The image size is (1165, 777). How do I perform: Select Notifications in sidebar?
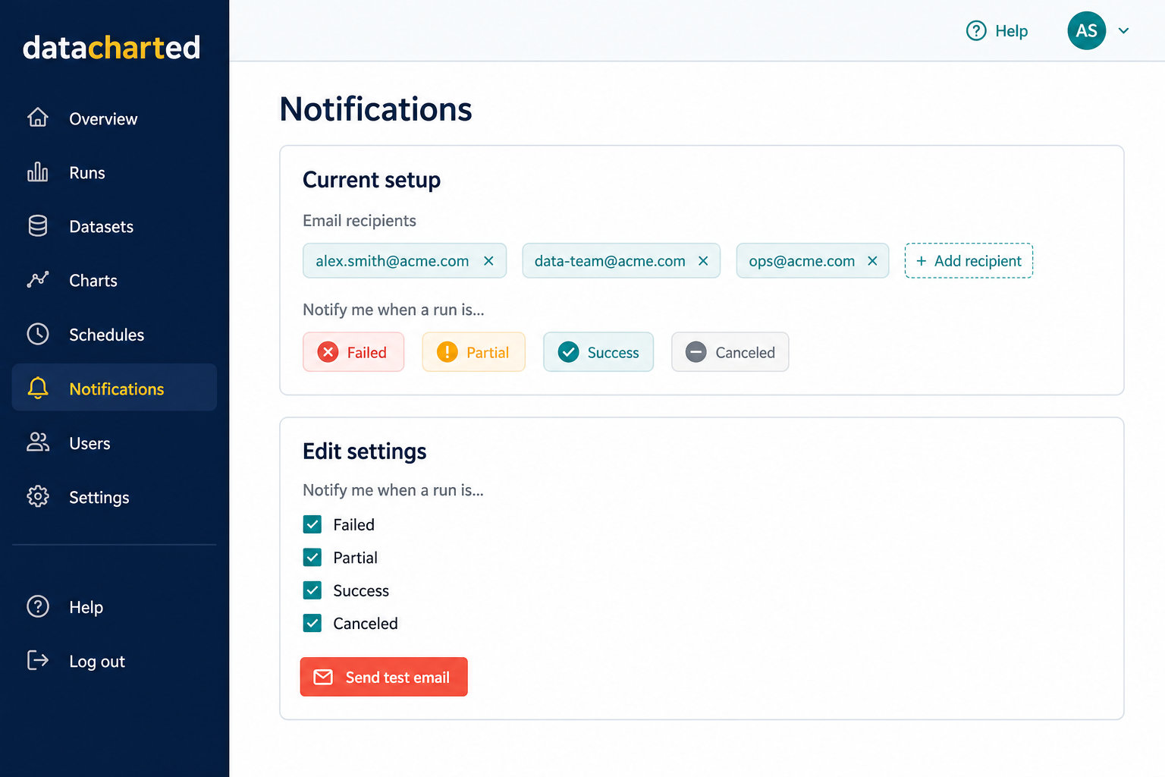[x=117, y=389]
